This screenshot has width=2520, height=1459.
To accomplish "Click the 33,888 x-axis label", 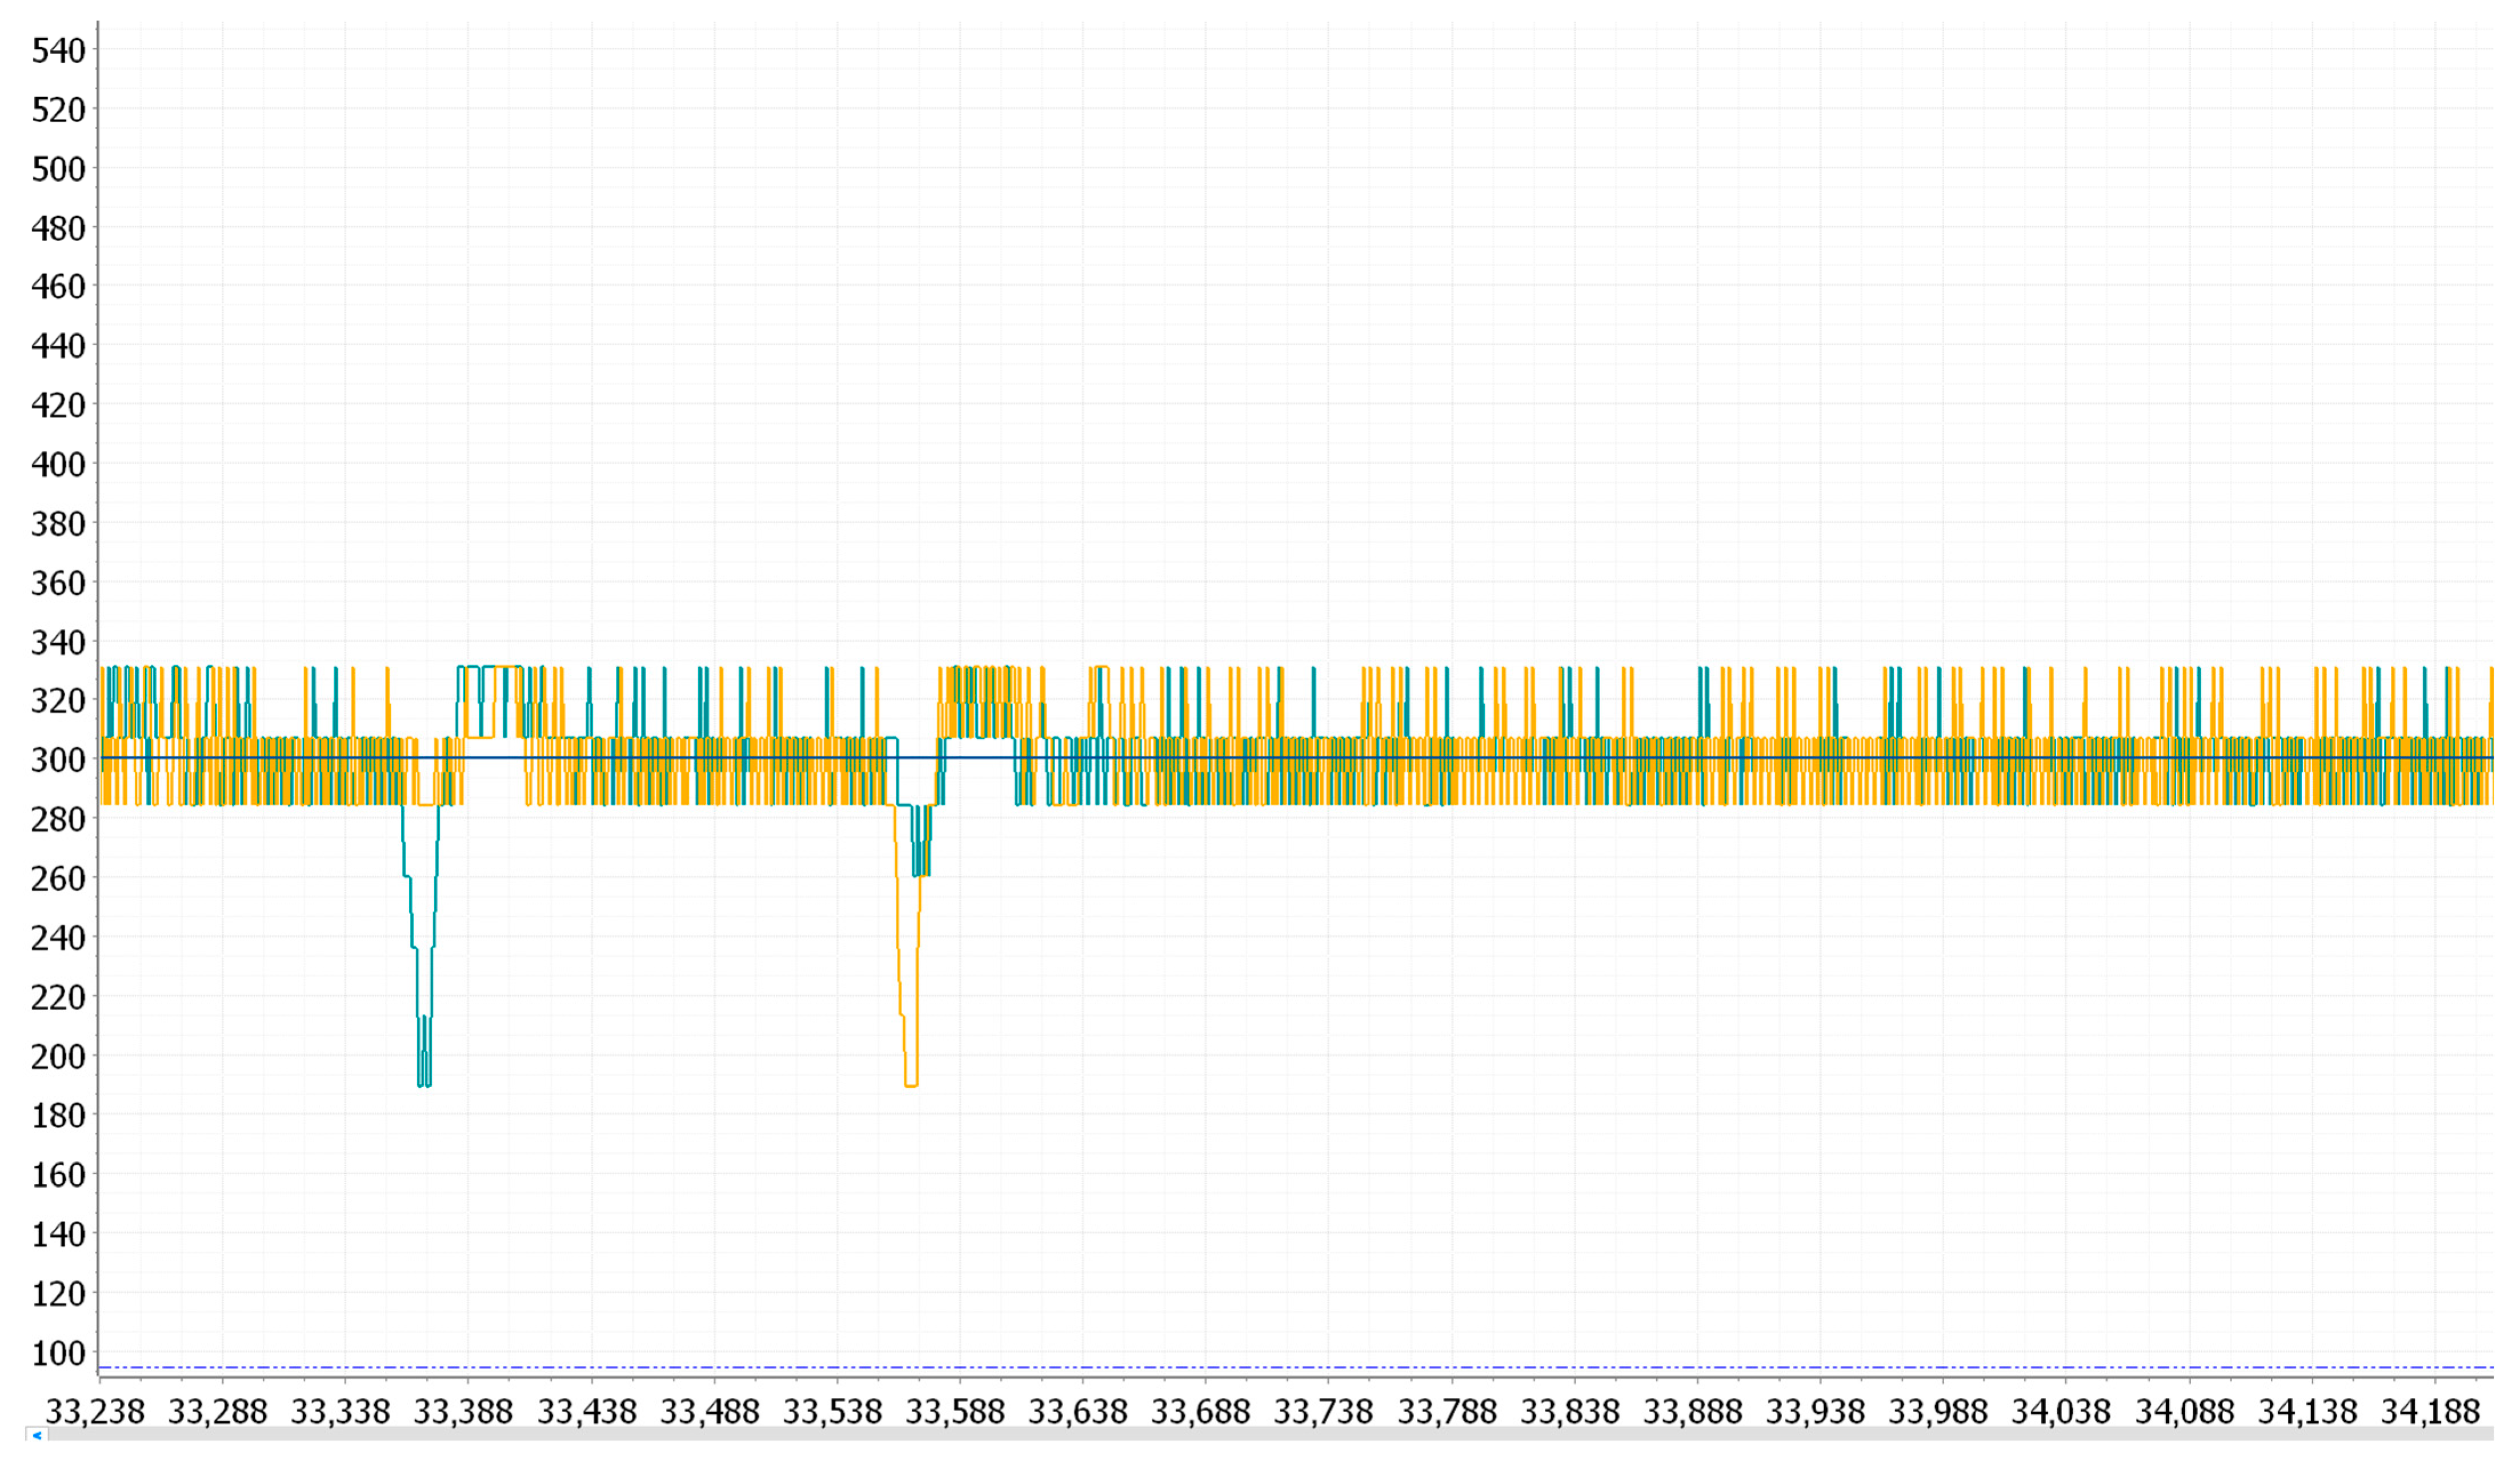I will point(1693,1411).
